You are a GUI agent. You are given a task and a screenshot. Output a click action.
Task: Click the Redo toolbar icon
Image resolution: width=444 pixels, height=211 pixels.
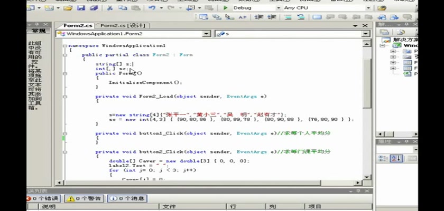171,8
